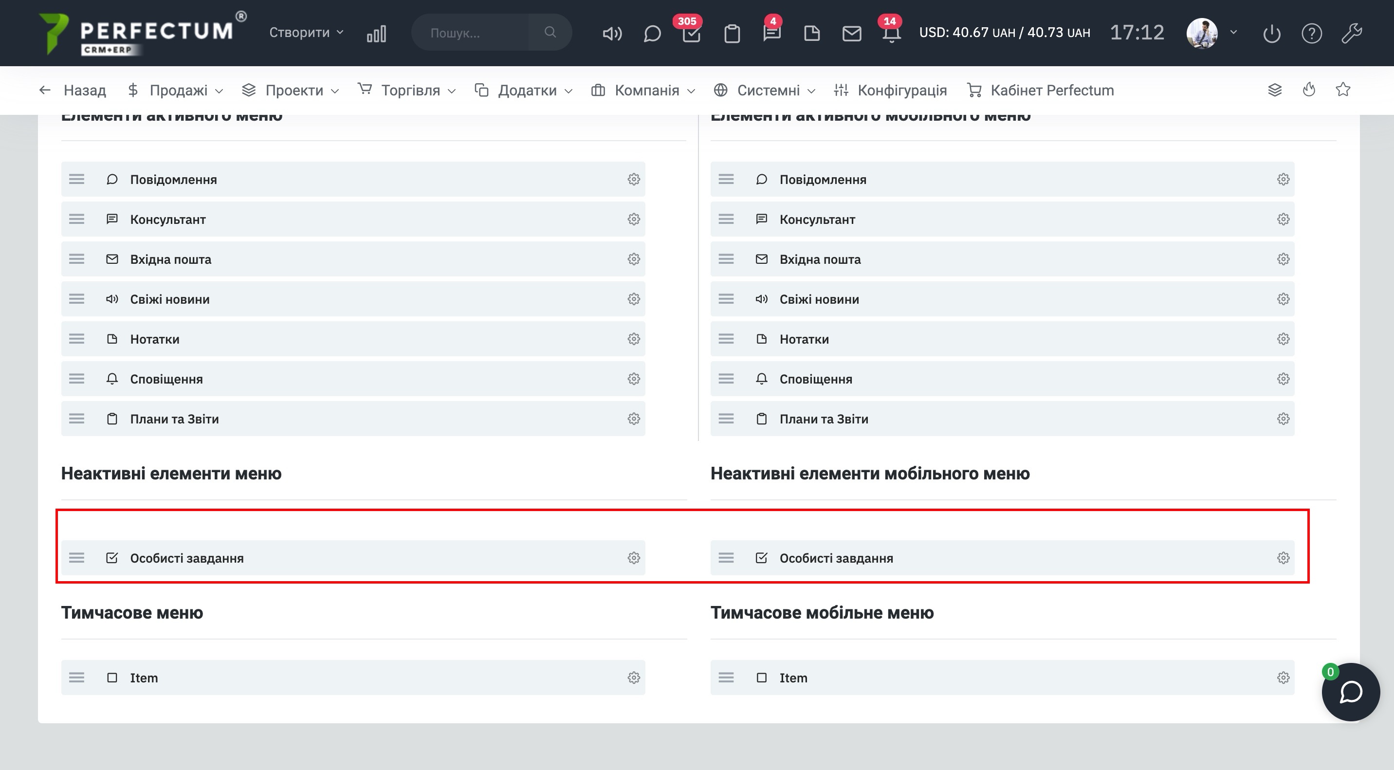Open the floating chat widget button
This screenshot has width=1394, height=770.
1350,692
